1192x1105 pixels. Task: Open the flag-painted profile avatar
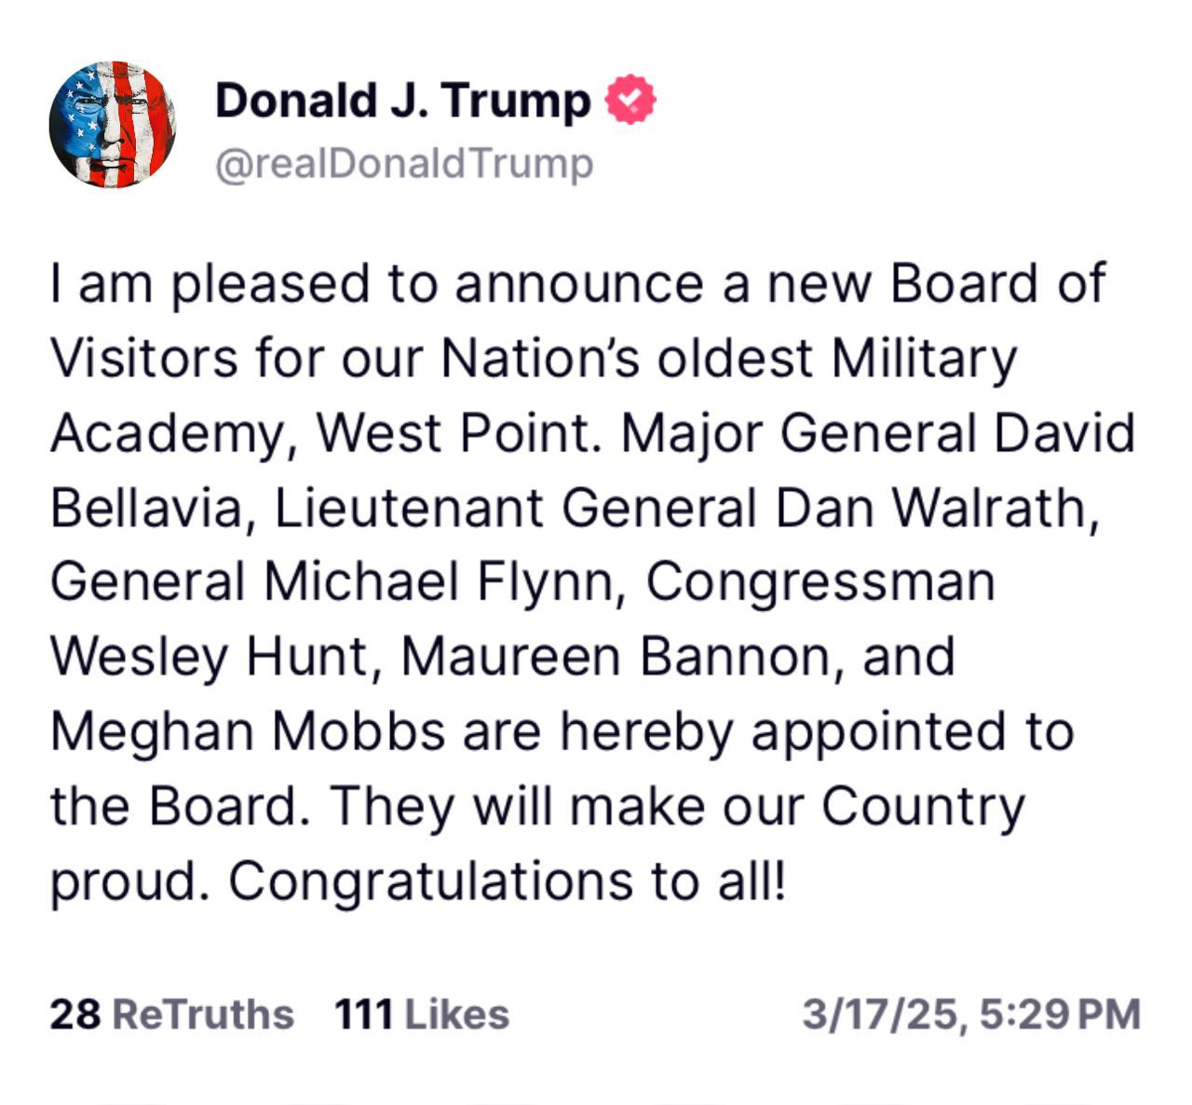pos(113,125)
